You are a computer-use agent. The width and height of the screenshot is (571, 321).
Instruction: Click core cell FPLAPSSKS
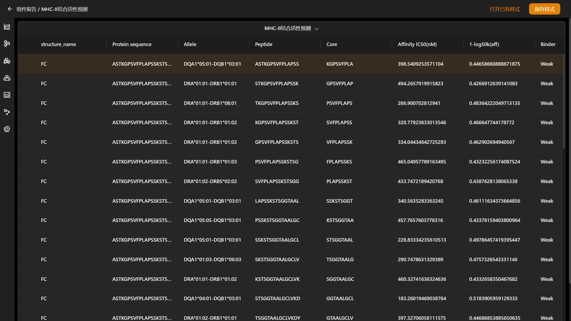pos(339,162)
